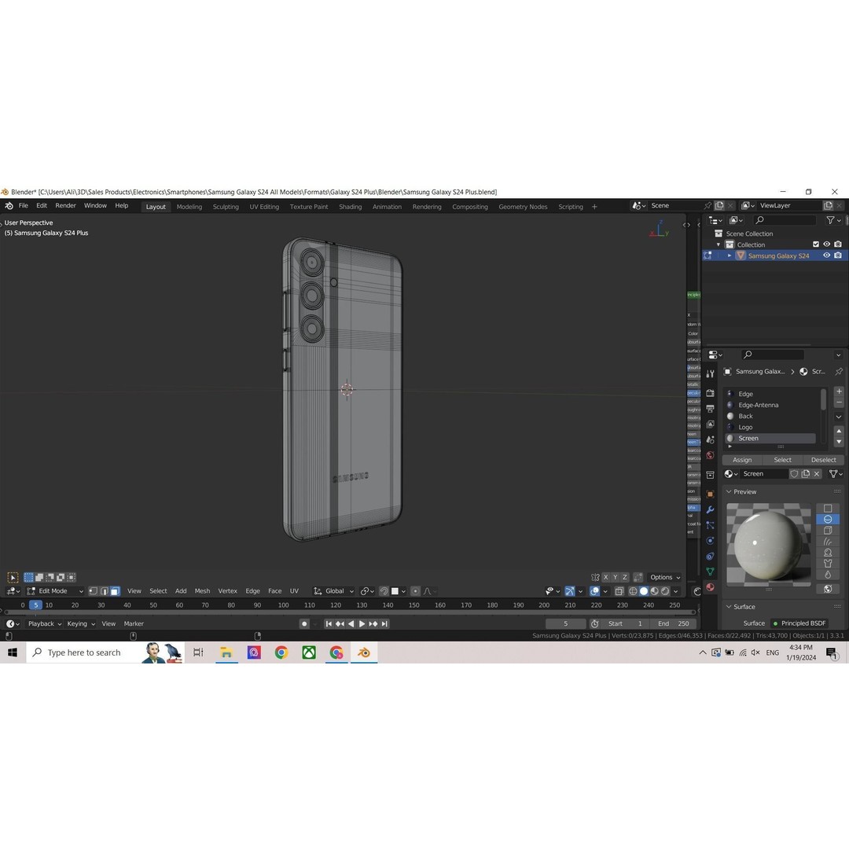
Task: Move material slot down
Action: point(839,442)
